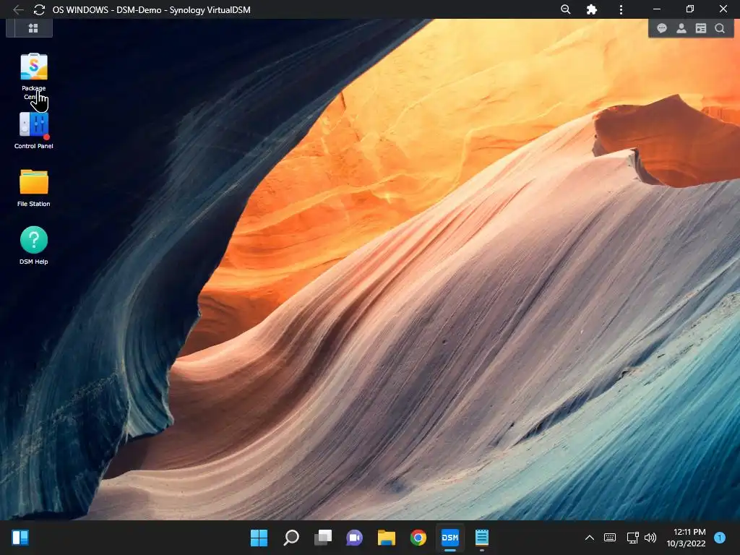This screenshot has width=740, height=555.
Task: Open volume speaker tray icon
Action: [650, 538]
